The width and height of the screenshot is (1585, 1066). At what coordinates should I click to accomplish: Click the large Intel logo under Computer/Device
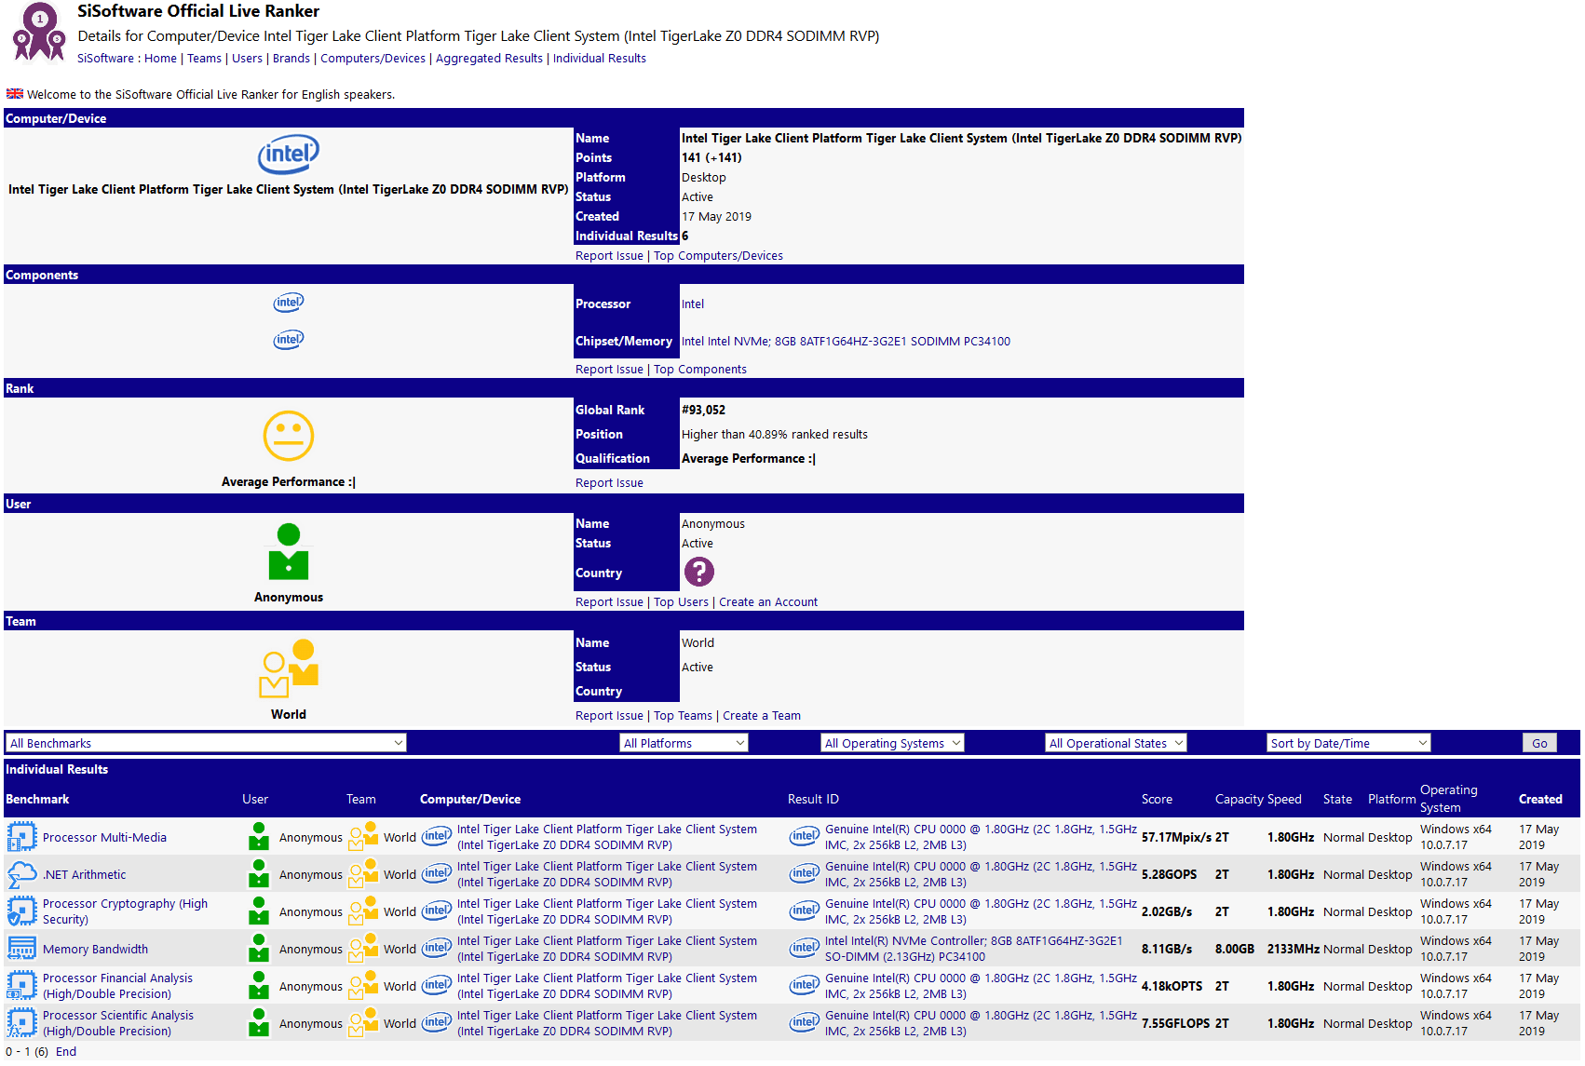click(288, 155)
